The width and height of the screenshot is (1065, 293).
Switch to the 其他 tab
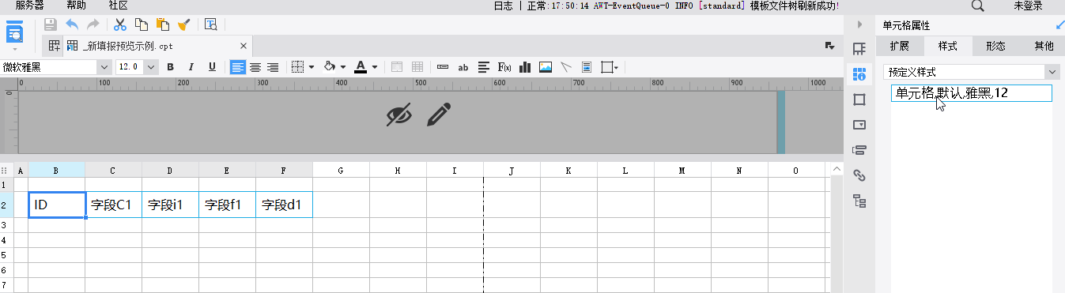tap(1044, 46)
